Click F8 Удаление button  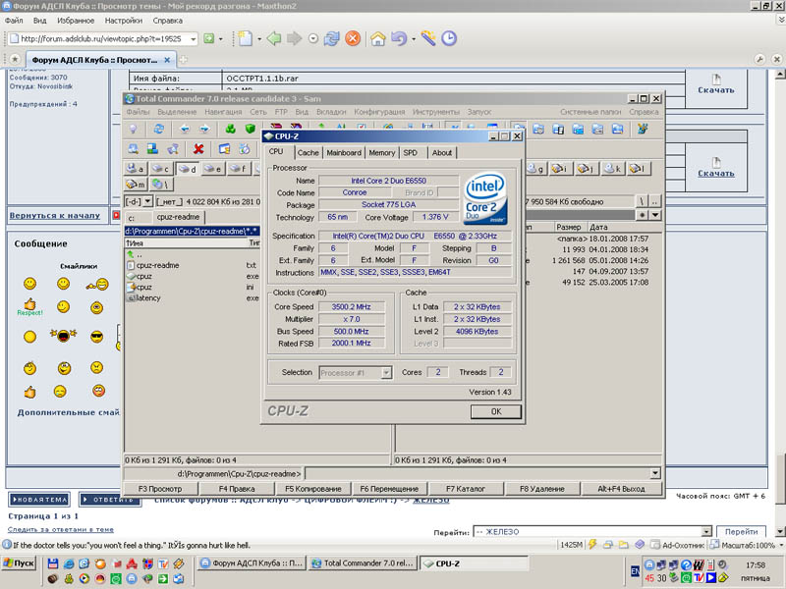coord(542,489)
